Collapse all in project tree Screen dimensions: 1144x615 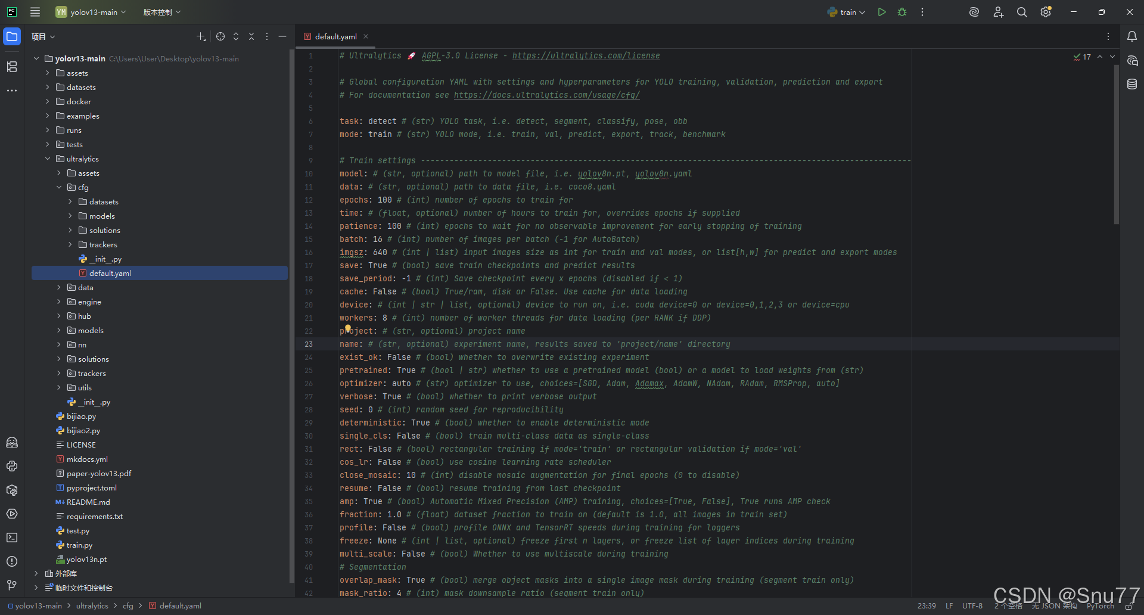click(251, 36)
